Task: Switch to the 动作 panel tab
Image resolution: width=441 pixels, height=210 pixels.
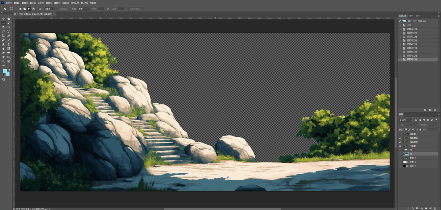Action: point(411,16)
